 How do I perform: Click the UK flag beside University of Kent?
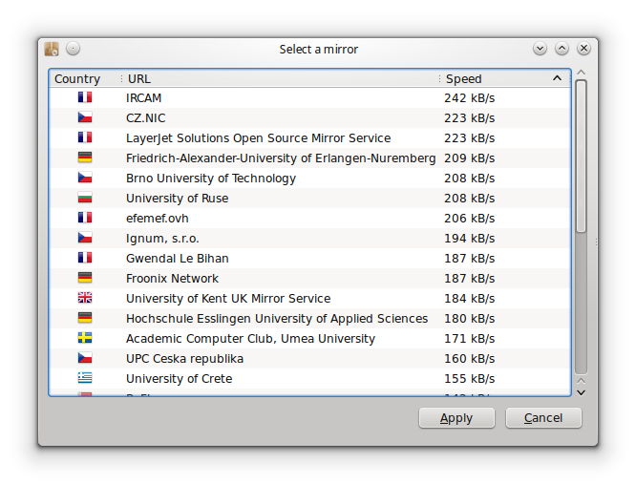pos(85,298)
